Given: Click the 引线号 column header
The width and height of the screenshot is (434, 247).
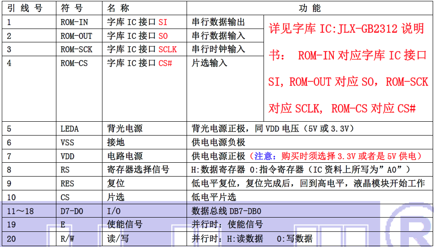Looking at the screenshot, I should click(25, 8).
